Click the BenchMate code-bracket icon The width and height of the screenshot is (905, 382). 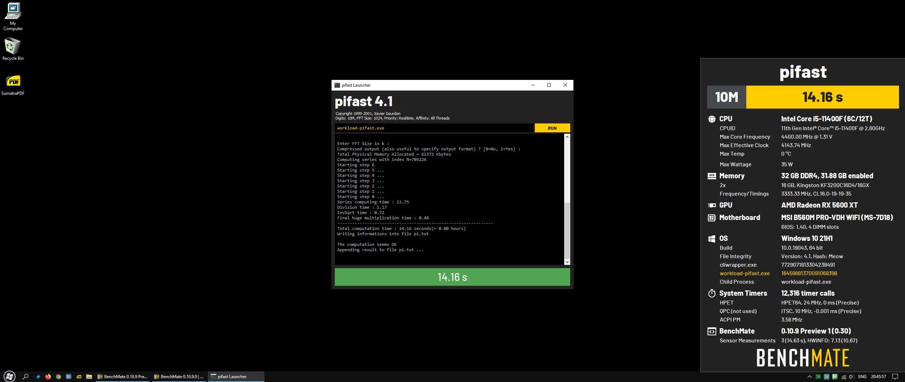[712, 331]
